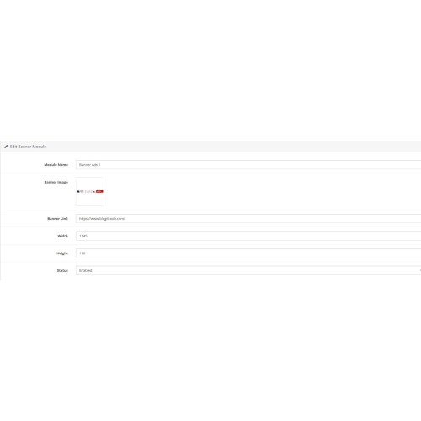Focus the Banner Link URL field
The image size is (421, 421).
tap(248, 218)
